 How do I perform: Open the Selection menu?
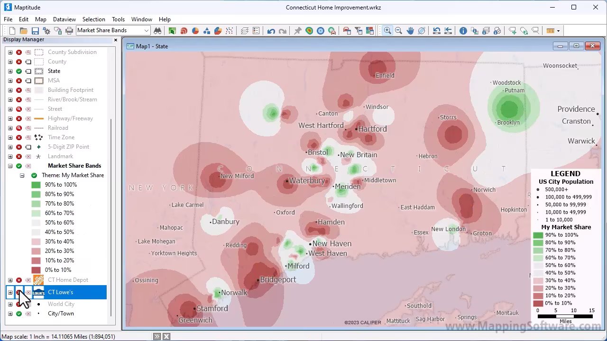click(x=93, y=19)
